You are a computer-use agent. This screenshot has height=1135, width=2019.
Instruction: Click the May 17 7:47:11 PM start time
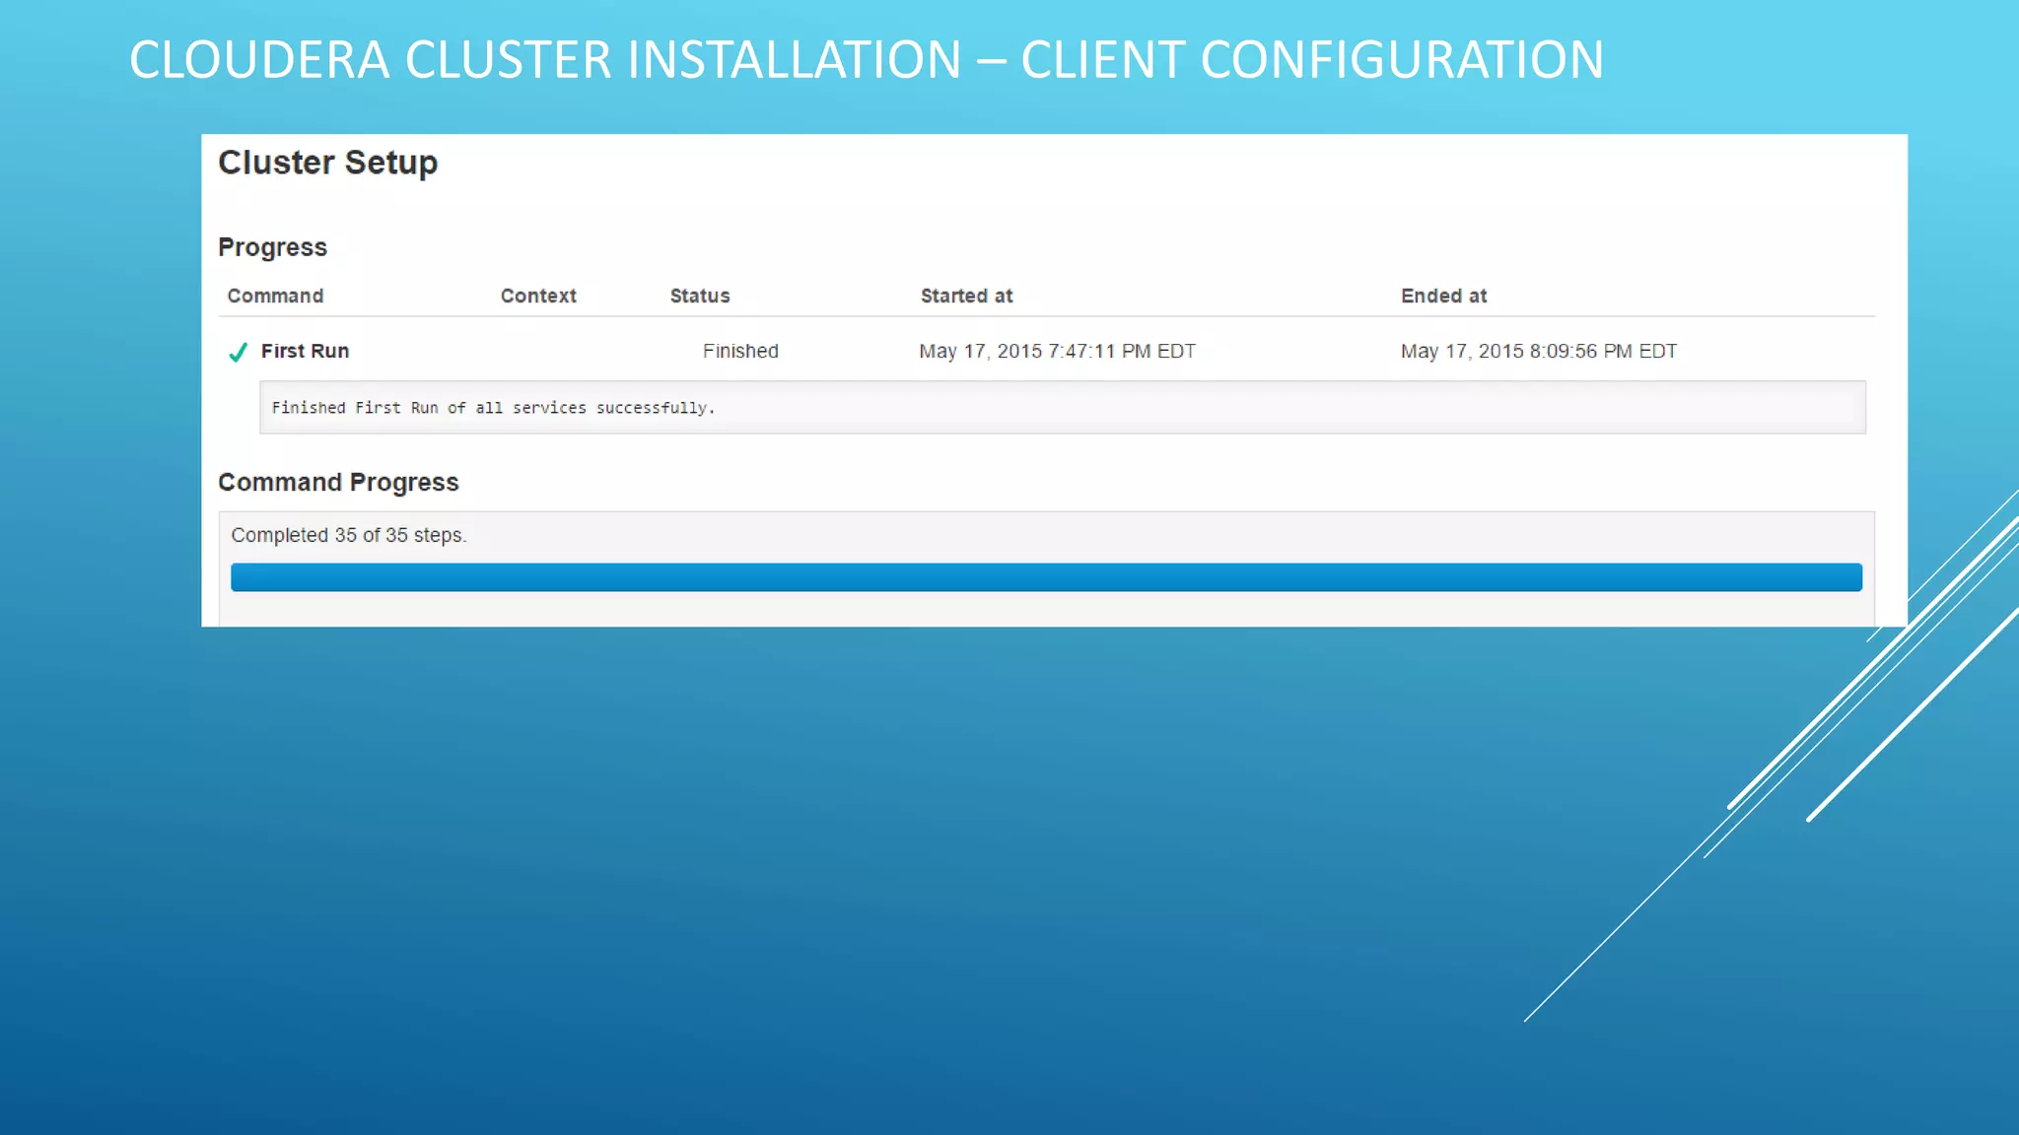(1057, 351)
